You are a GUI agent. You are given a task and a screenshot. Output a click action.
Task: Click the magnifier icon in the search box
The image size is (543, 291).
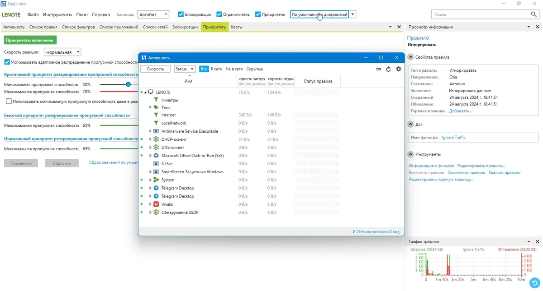point(534,14)
